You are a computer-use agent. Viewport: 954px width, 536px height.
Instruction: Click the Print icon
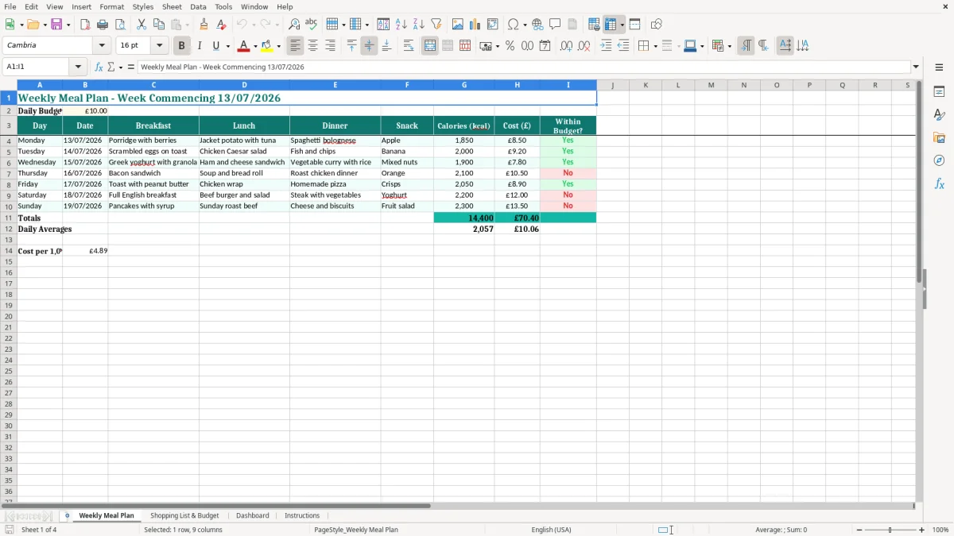(103, 25)
